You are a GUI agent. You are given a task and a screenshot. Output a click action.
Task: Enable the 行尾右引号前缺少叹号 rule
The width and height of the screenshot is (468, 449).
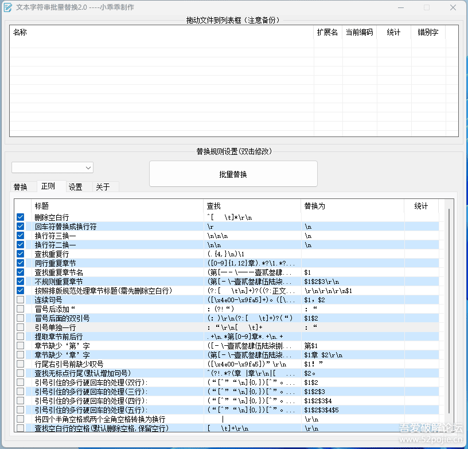pyautogui.click(x=21, y=364)
